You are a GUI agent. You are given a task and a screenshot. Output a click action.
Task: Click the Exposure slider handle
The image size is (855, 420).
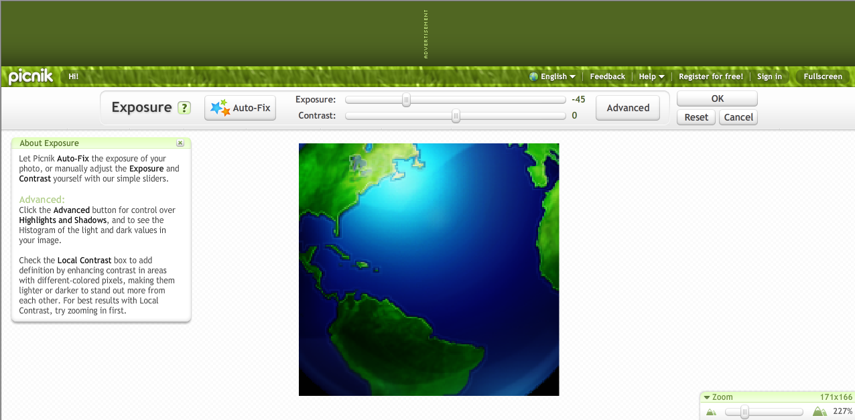click(406, 100)
